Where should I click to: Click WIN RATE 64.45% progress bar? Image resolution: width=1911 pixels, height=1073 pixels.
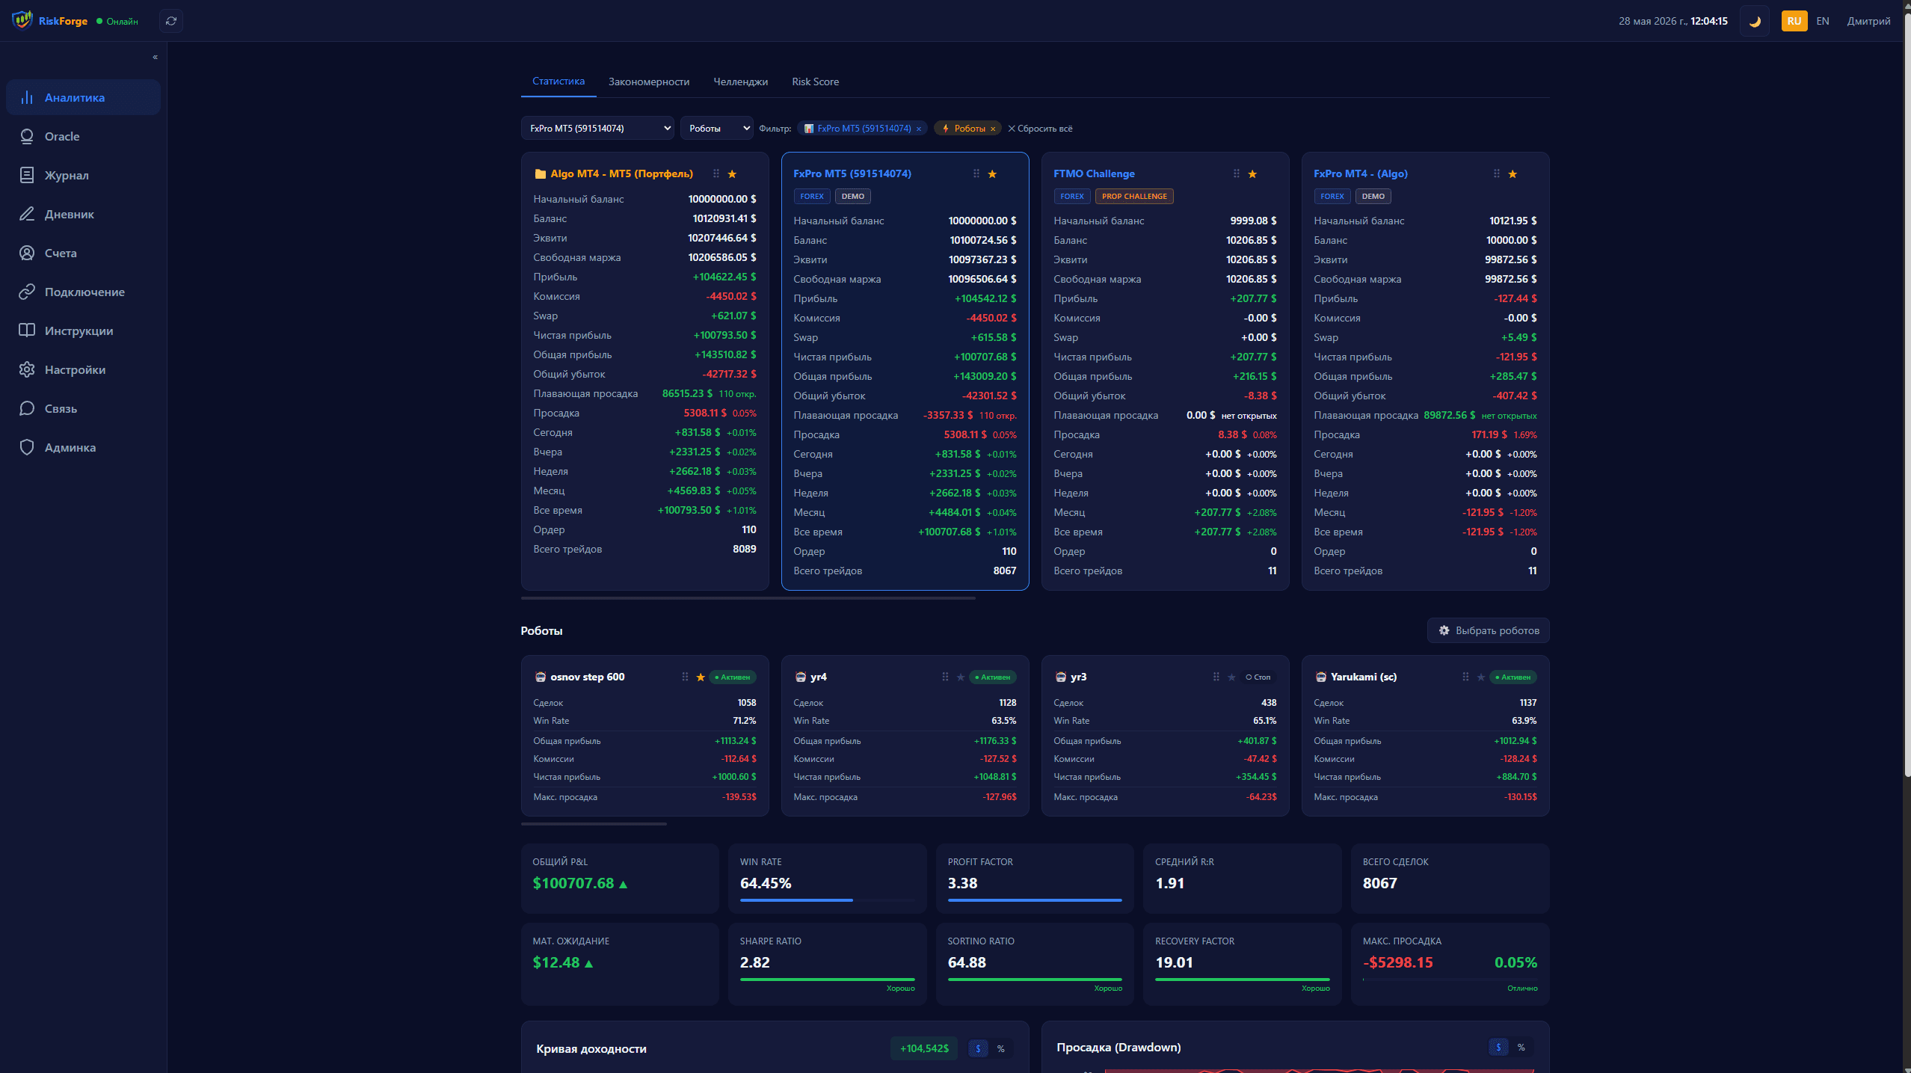pyautogui.click(x=827, y=900)
